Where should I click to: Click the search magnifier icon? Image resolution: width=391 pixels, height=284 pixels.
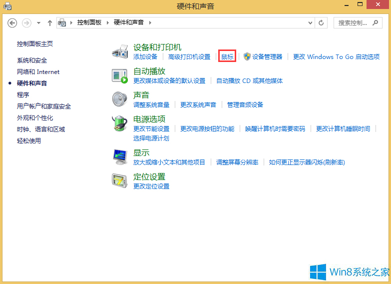[x=376, y=22]
